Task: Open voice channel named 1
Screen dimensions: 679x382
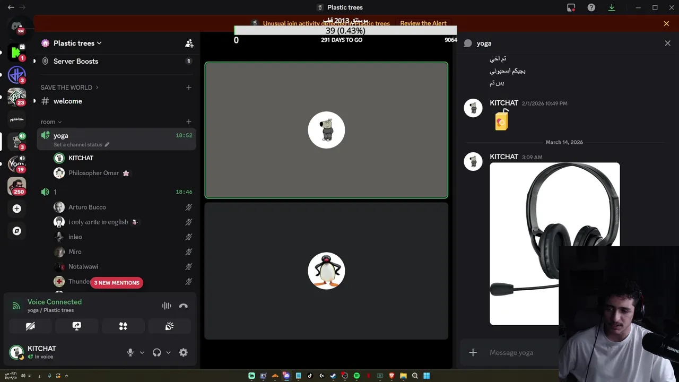Action: click(116, 192)
